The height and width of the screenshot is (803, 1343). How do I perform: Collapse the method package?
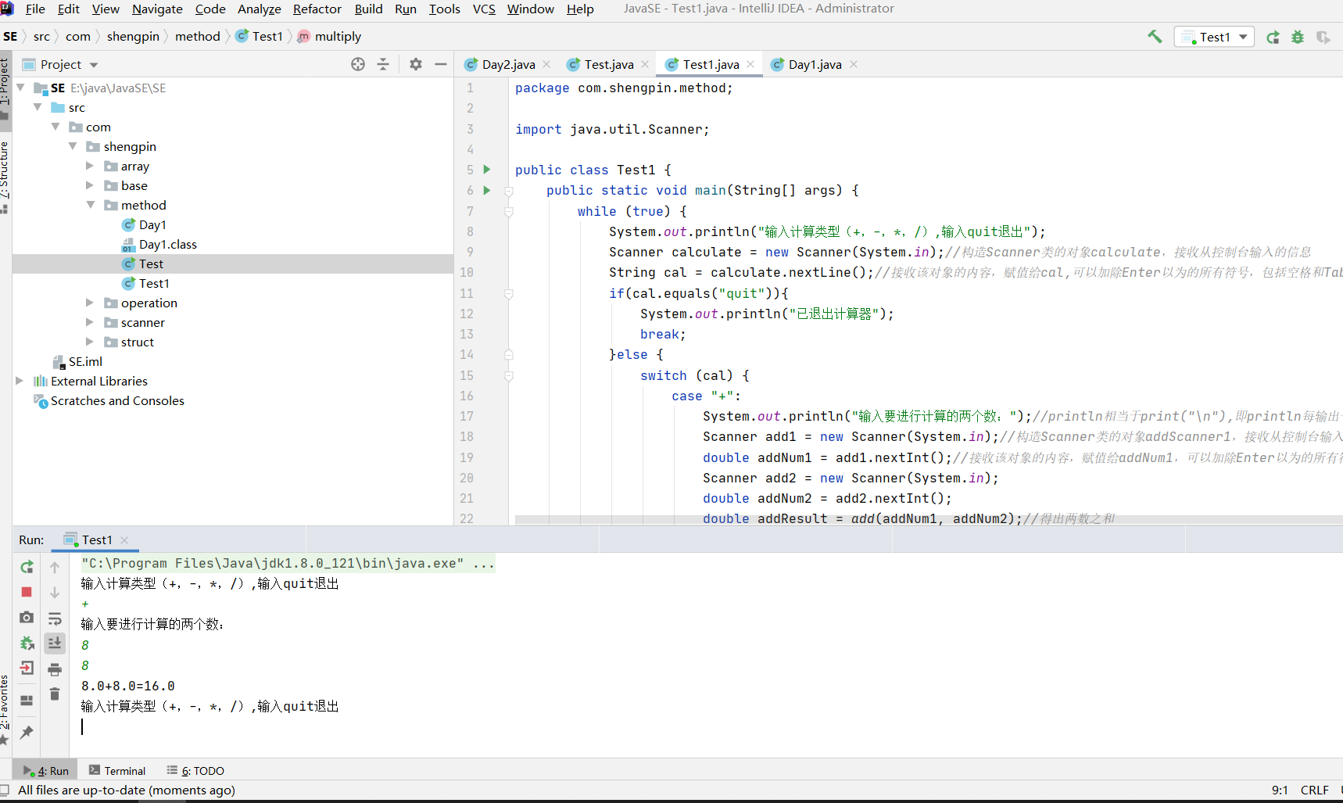[90, 205]
